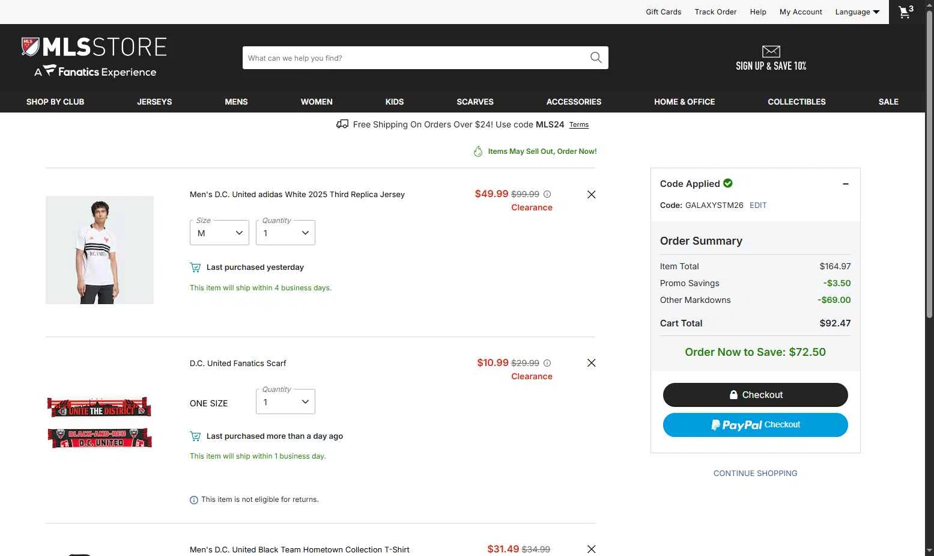Open the scarf Quantity dropdown
This screenshot has height=556, width=934.
285,402
